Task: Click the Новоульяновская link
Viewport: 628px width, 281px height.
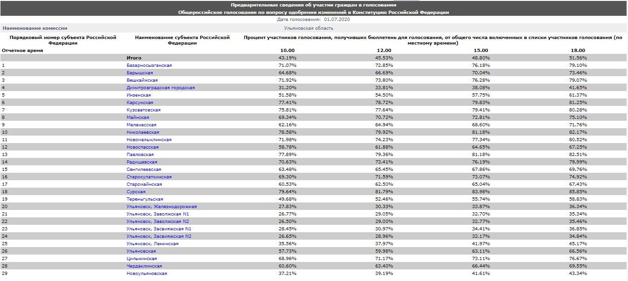Action: click(x=147, y=274)
